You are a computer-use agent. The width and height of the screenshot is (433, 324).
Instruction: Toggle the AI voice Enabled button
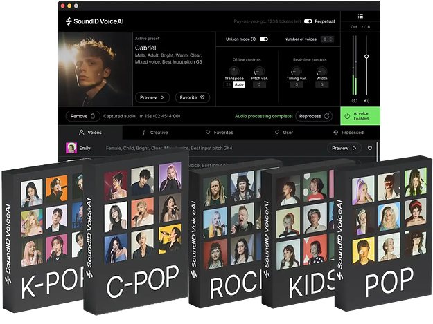coord(360,116)
